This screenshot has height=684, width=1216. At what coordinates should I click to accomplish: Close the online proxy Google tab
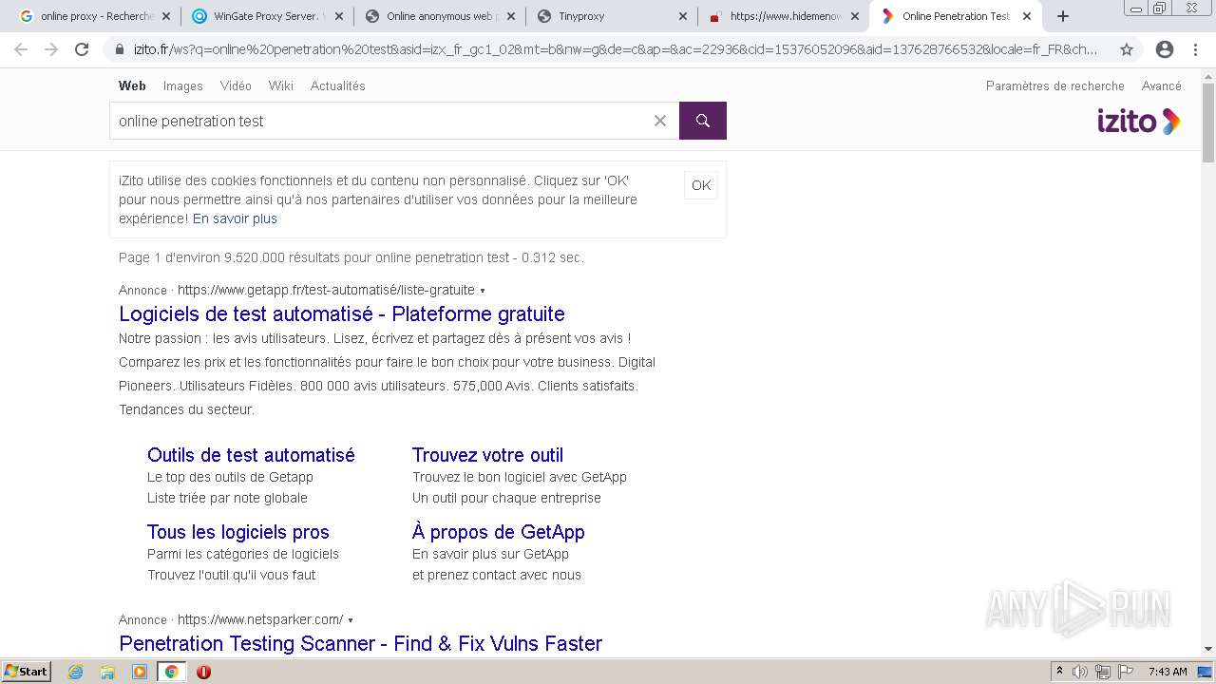[x=166, y=16]
